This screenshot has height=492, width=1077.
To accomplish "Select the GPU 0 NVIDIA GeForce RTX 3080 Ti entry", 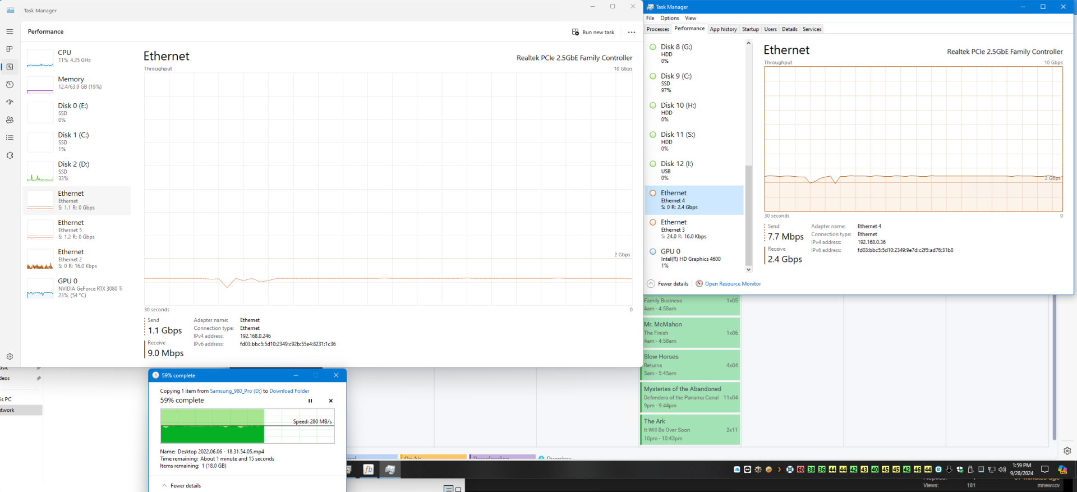I will [79, 288].
